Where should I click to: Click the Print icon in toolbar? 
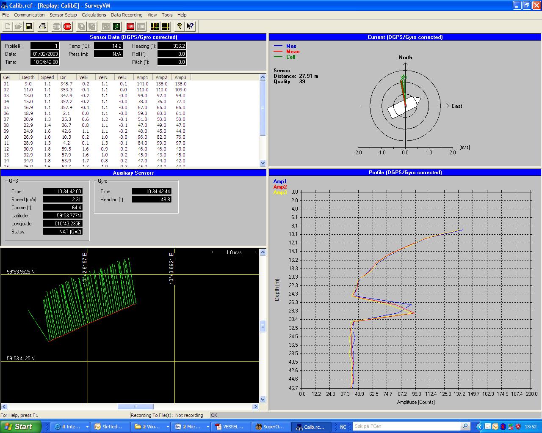tap(43, 27)
